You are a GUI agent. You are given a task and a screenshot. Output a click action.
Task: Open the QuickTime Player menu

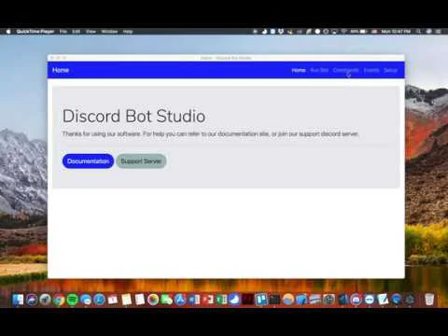coord(35,32)
